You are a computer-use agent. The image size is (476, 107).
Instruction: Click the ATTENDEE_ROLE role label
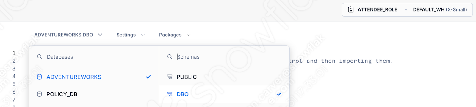tap(378, 9)
